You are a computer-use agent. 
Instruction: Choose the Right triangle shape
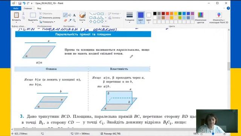(102, 18)
